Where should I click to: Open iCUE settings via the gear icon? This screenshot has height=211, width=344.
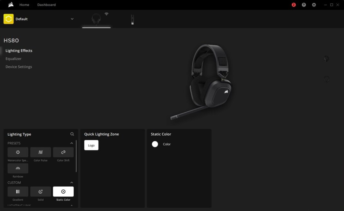(313, 5)
